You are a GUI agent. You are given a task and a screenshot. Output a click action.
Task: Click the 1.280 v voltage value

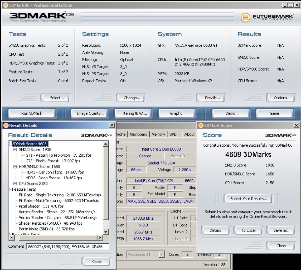coord(185,170)
